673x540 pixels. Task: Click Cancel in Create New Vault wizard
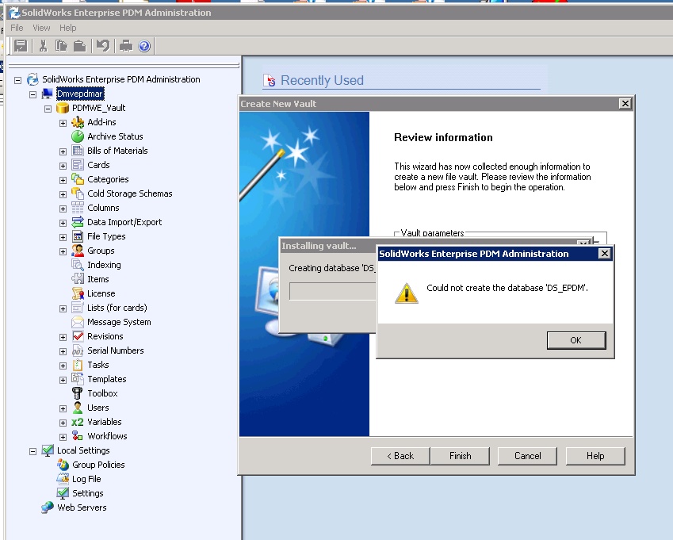pos(527,456)
